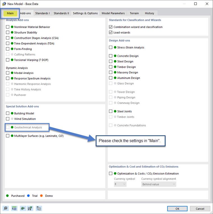Click the disabled Harmonic Response Analysis checkbox

[x=8, y=84]
